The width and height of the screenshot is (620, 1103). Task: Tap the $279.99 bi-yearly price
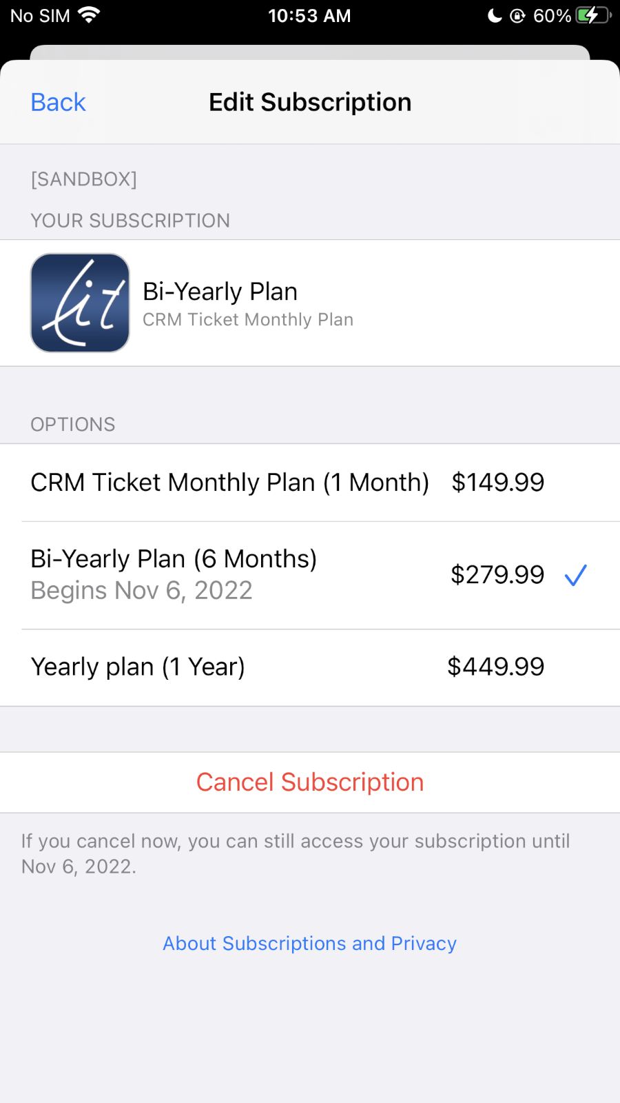(x=497, y=575)
